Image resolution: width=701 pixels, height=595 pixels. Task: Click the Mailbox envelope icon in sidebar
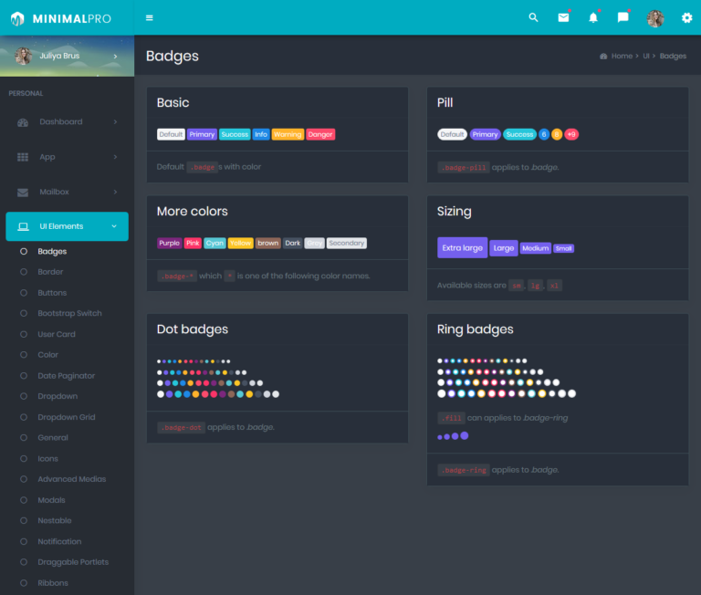pyautogui.click(x=23, y=193)
